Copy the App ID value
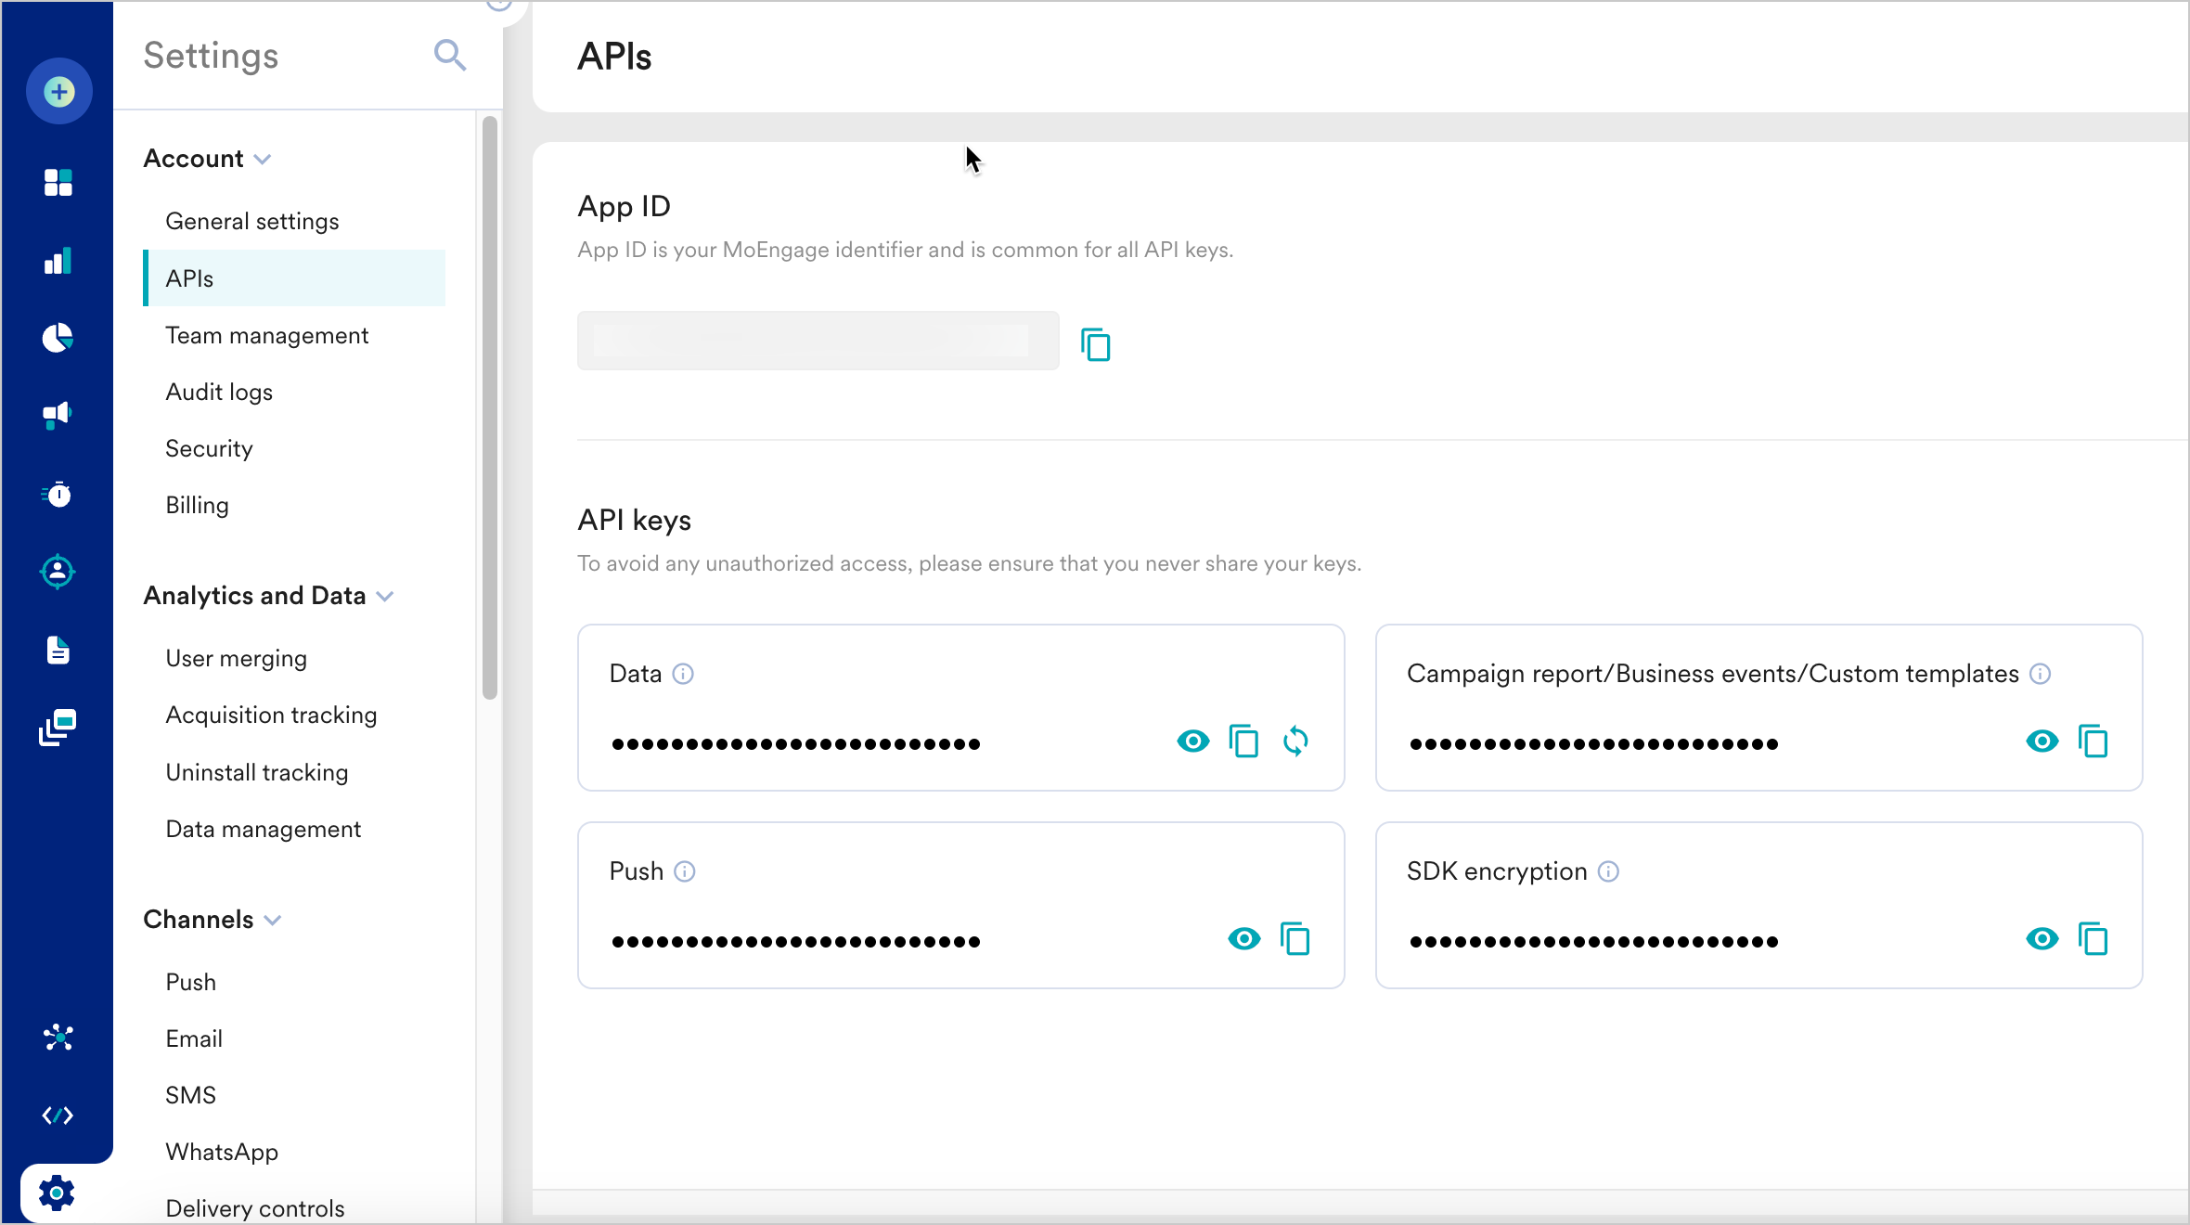 [x=1096, y=344]
